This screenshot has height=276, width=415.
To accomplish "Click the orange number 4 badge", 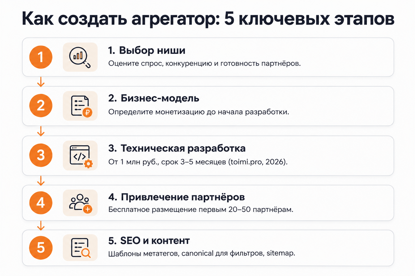I will tap(41, 203).
